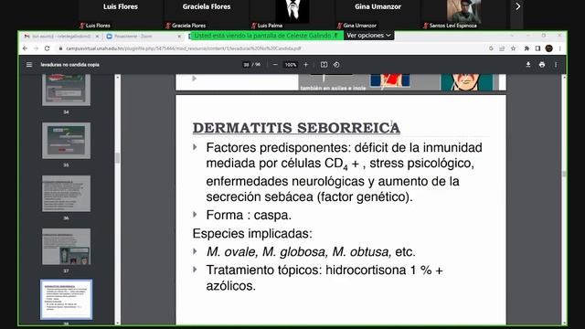Open page 37 thumbnail
The width and height of the screenshot is (585, 329).
tap(66, 247)
